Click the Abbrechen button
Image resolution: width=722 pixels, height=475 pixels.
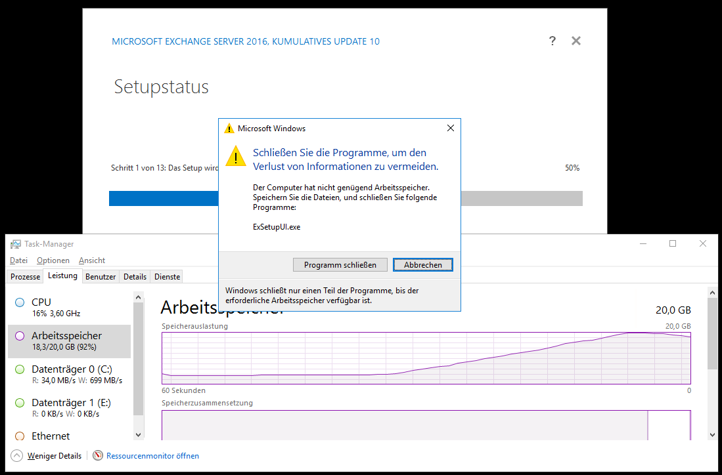click(422, 265)
